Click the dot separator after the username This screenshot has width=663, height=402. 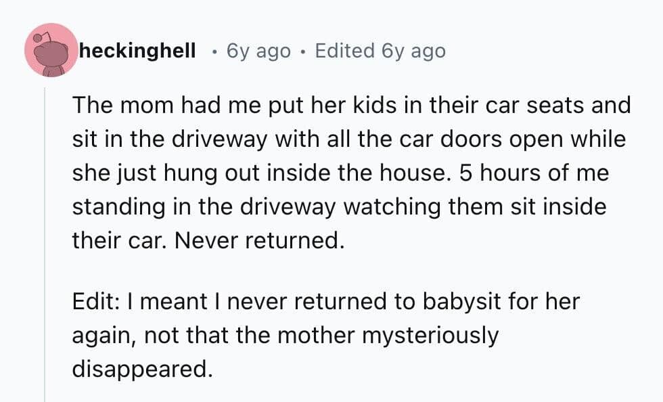click(214, 51)
